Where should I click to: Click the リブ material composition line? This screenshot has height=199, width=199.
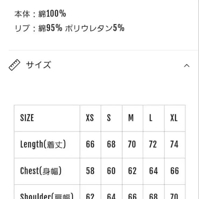click(x=69, y=28)
